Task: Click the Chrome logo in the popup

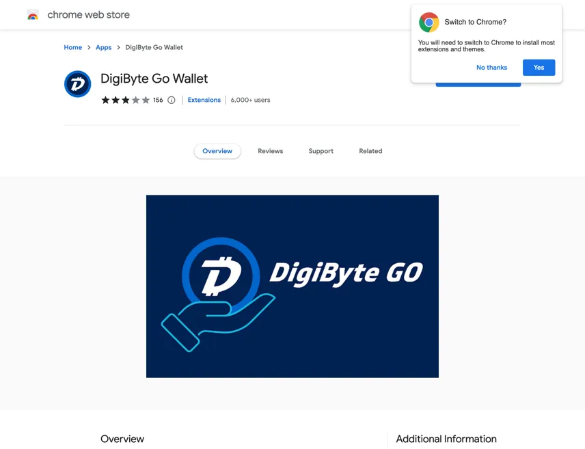Action: 428,23
